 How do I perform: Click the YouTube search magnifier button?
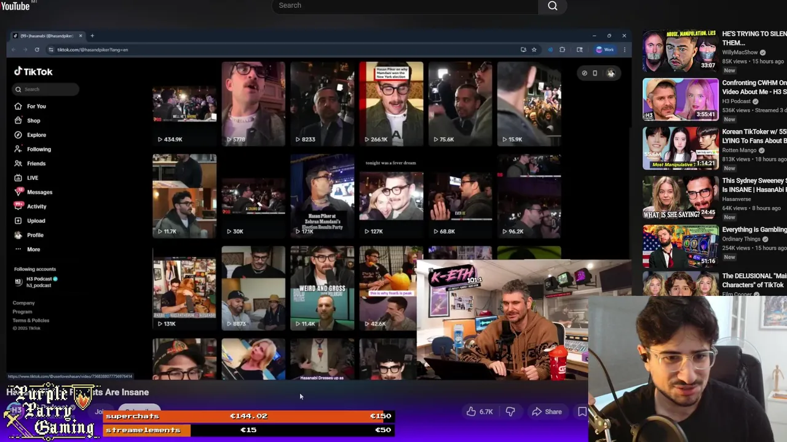[552, 6]
